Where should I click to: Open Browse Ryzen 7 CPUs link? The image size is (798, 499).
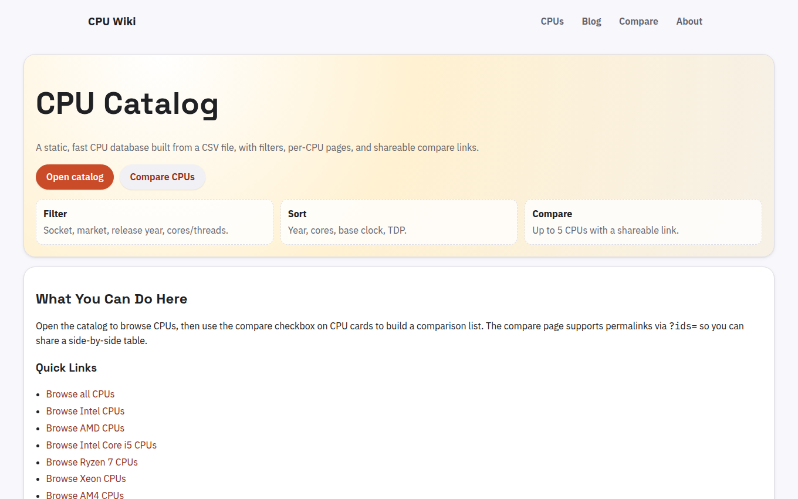pyautogui.click(x=92, y=462)
